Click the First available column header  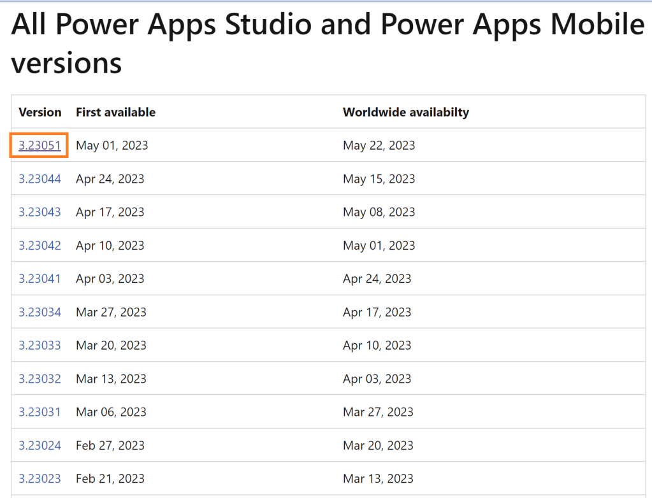[x=115, y=112]
